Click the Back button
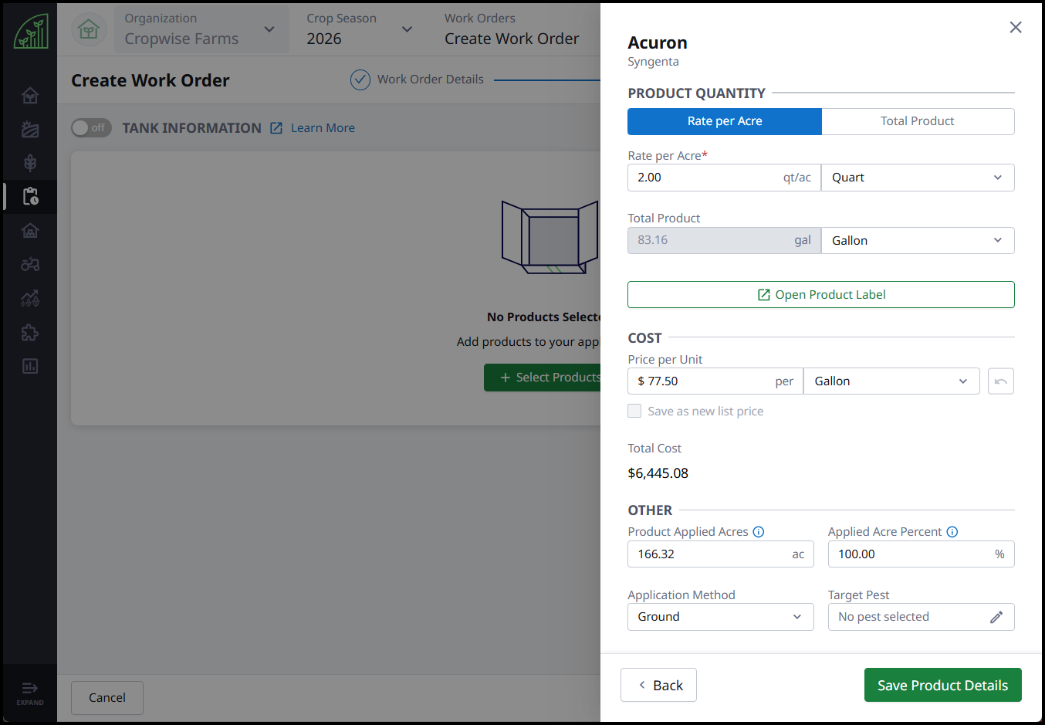This screenshot has height=725, width=1045. click(x=658, y=685)
